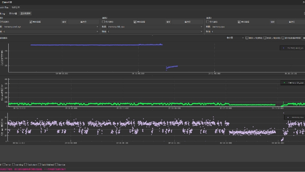Click the memory.rbk_cpu legend entry

pos(293,83)
